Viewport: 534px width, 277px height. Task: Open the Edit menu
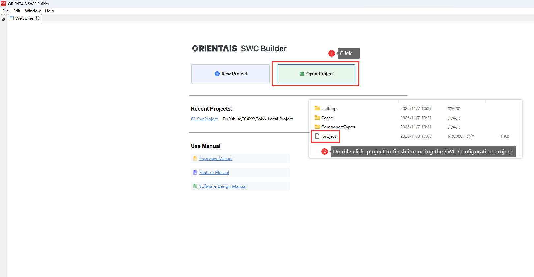[17, 11]
